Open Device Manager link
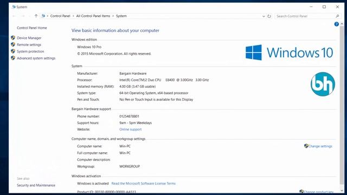 tap(29, 38)
